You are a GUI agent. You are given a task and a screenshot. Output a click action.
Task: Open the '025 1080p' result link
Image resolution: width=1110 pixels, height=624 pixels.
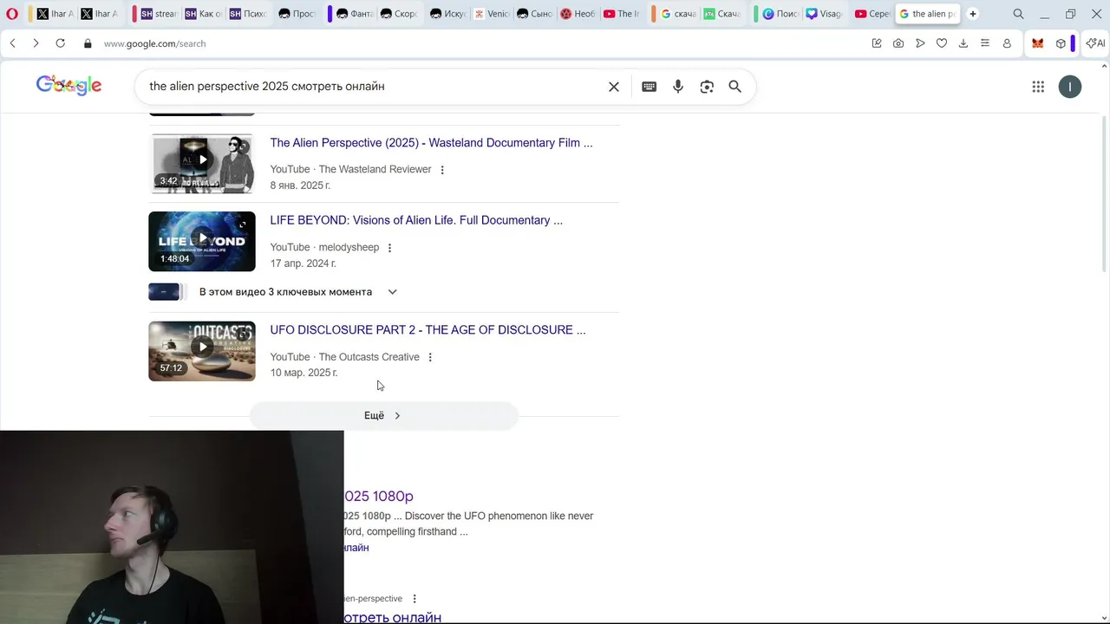click(379, 496)
